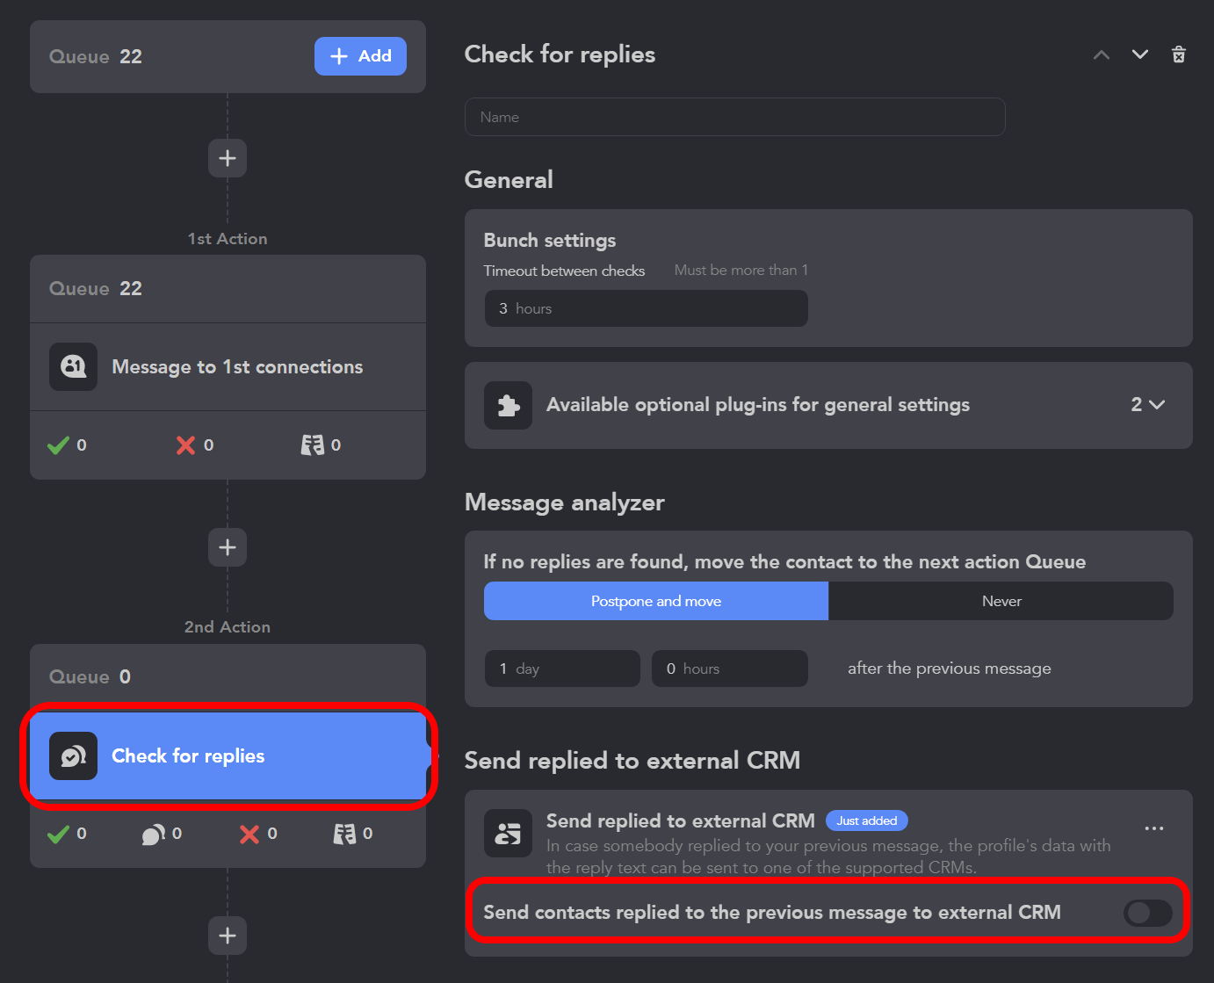
Task: Click the down chevron to move action down
Action: pos(1140,54)
